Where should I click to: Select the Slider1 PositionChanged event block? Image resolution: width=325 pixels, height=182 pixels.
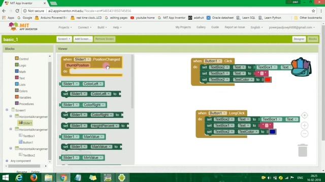[91, 66]
